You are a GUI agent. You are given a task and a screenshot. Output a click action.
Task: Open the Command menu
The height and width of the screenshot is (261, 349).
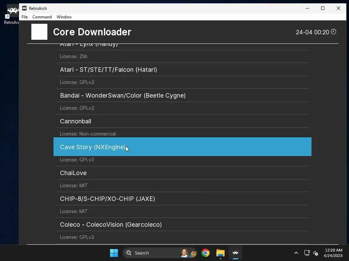42,17
